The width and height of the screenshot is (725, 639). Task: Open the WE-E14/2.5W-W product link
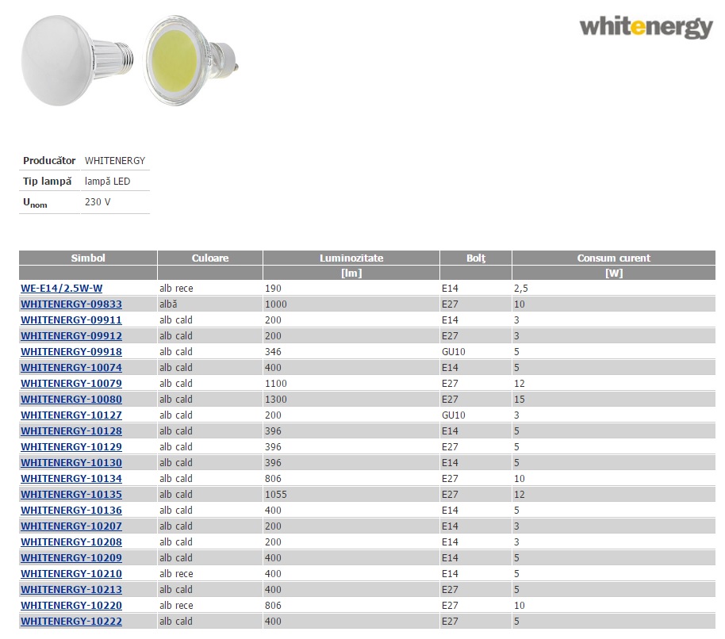tap(62, 289)
